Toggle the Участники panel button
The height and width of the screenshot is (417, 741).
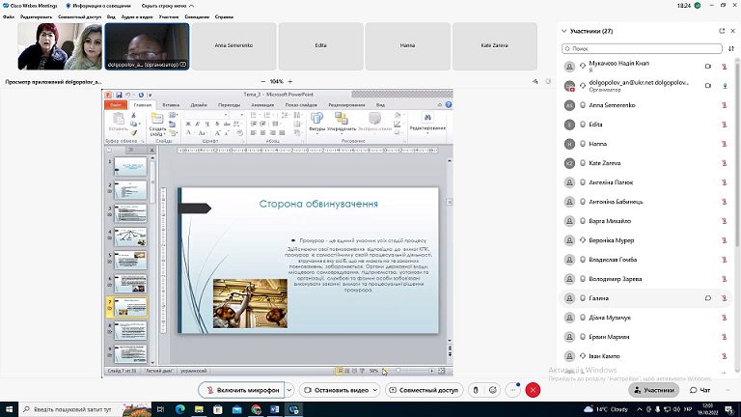[654, 390]
